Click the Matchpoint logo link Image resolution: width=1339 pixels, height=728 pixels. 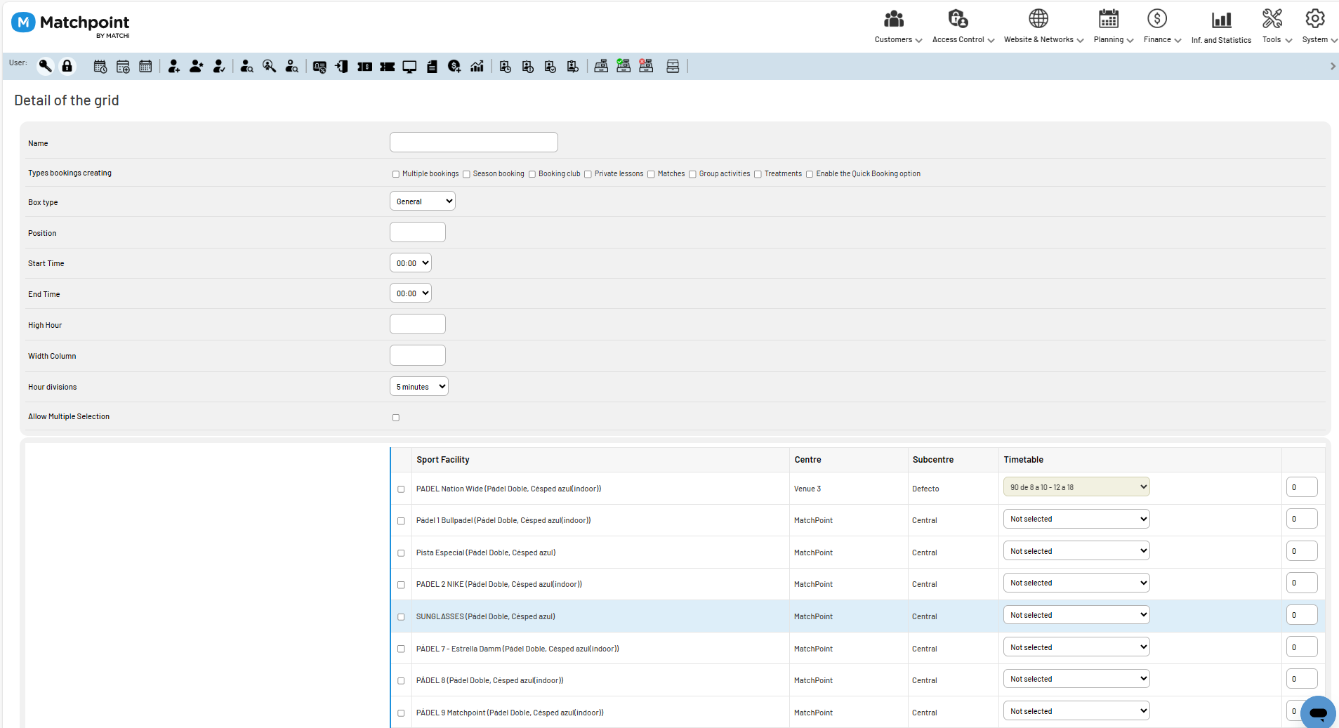point(71,25)
